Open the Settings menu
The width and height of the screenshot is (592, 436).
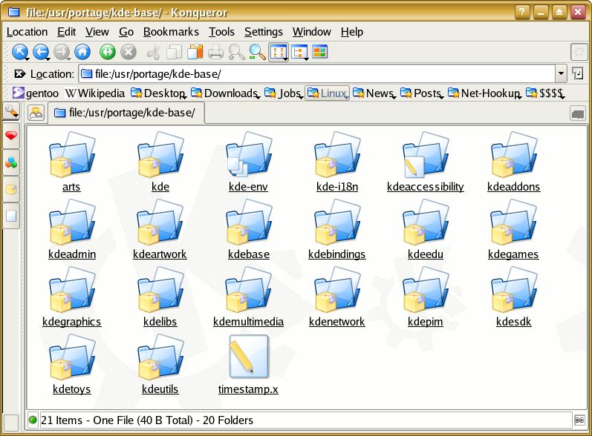(x=264, y=32)
